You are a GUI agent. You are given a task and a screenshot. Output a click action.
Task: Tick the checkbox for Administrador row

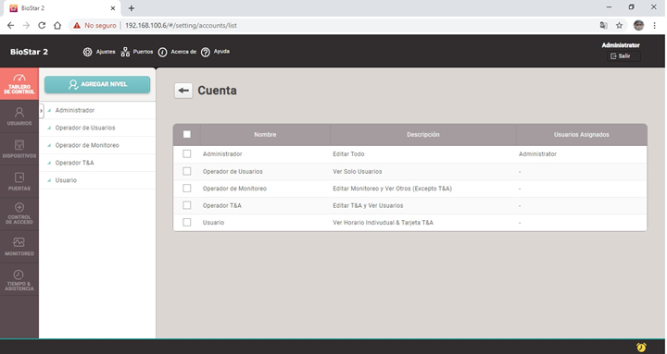tap(187, 153)
